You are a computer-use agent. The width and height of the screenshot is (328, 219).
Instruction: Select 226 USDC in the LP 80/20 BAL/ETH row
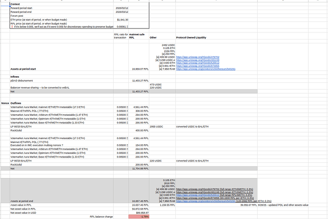(x=162, y=161)
